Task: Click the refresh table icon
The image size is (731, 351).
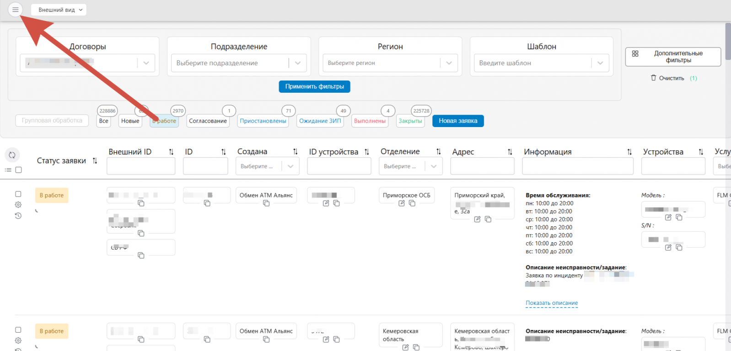Action: click(12, 155)
